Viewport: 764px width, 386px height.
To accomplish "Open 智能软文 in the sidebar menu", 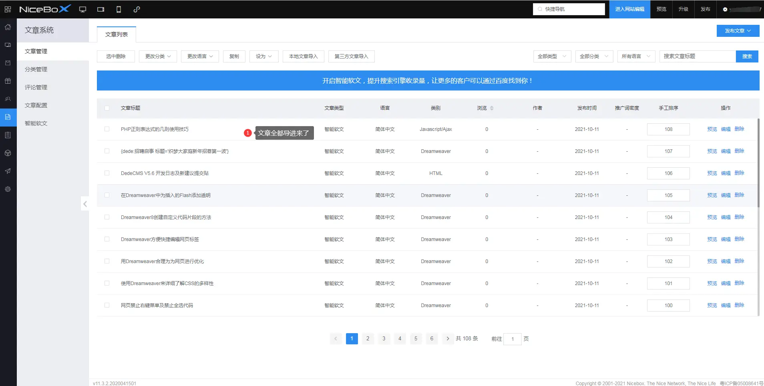I will pos(53,123).
